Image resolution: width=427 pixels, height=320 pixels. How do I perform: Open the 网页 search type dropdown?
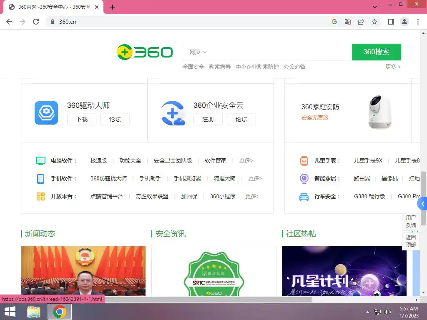coord(198,52)
